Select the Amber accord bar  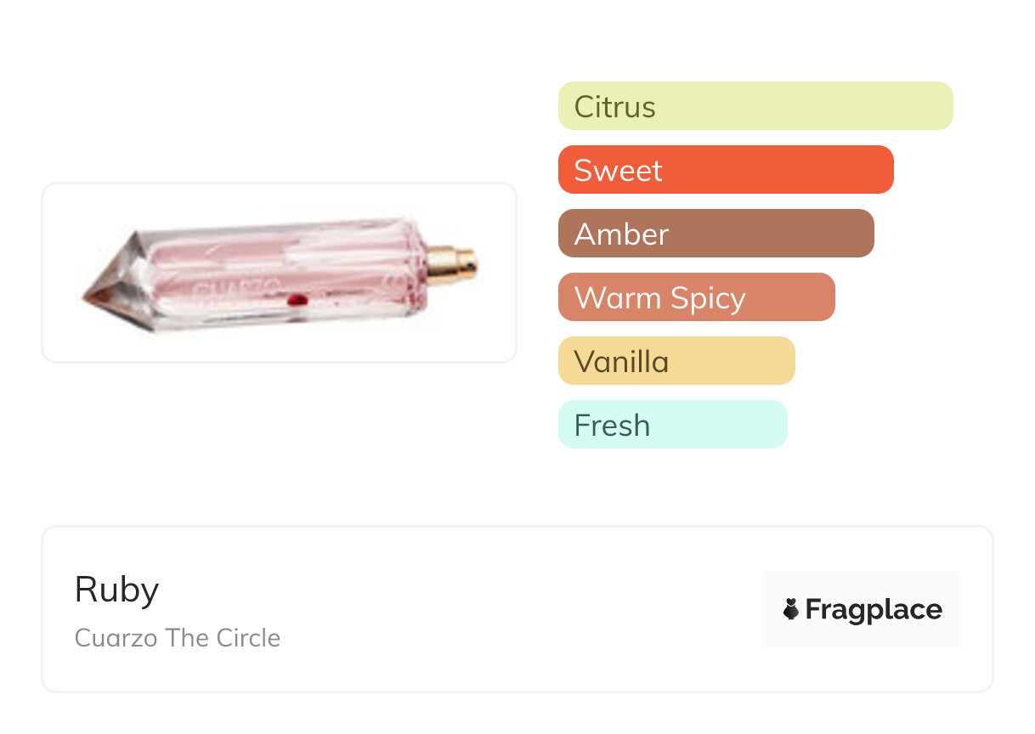pos(715,234)
